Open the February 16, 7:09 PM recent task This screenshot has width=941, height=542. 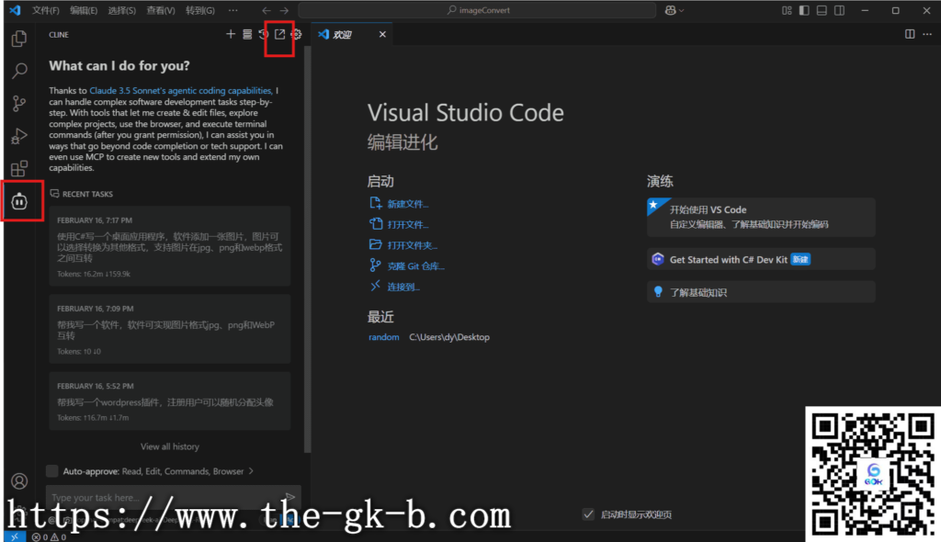click(170, 329)
